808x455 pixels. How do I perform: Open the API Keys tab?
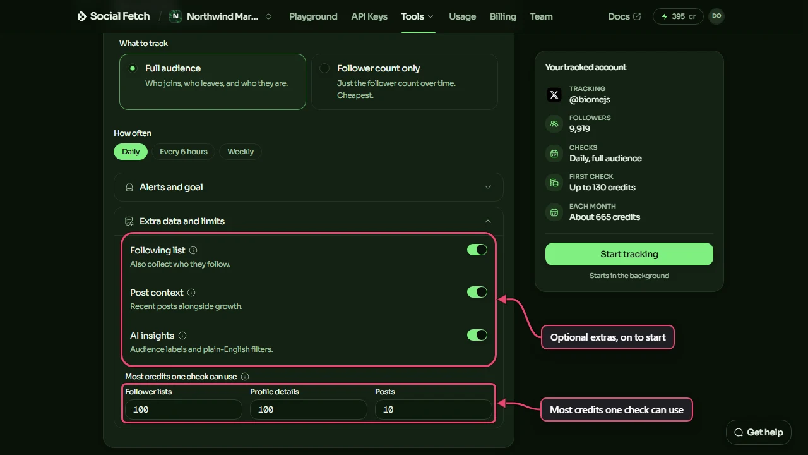point(369,16)
